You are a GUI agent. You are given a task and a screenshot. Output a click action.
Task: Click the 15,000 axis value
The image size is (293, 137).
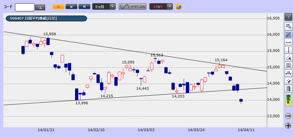[x=274, y=67]
